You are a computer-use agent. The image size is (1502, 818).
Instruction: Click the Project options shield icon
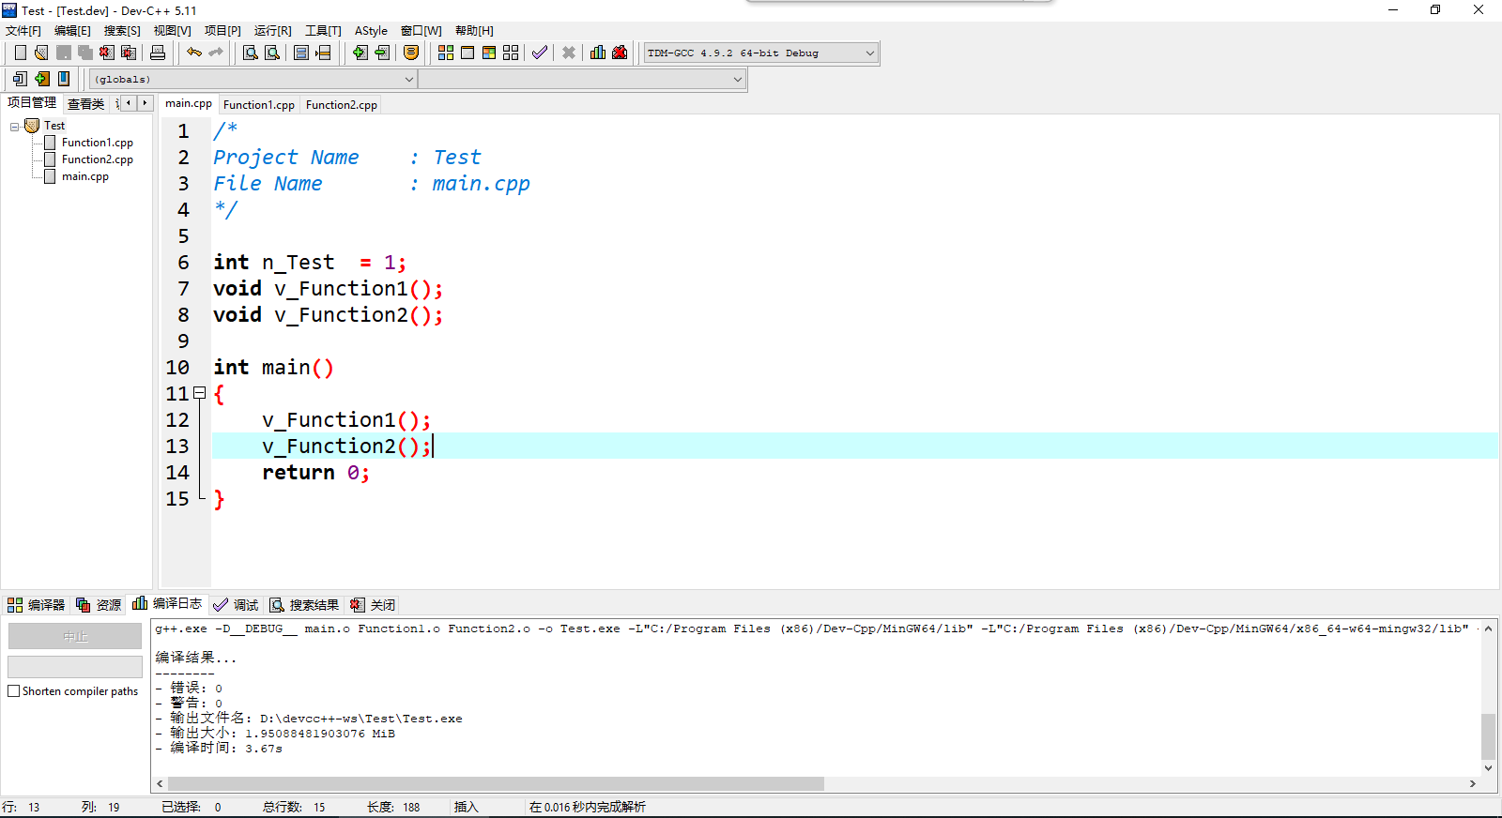coord(411,53)
